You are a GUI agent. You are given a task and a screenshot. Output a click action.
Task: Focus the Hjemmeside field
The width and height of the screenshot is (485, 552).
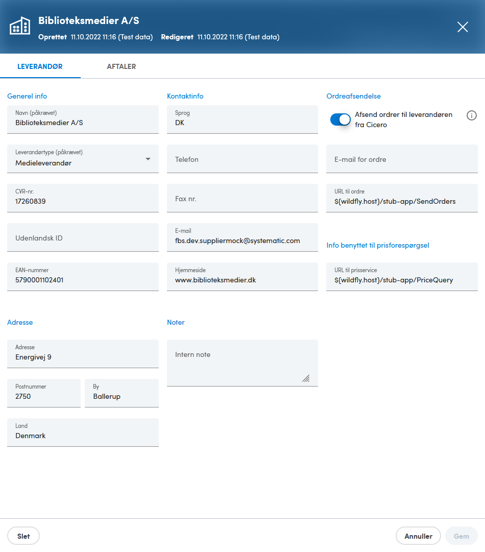coord(243,277)
